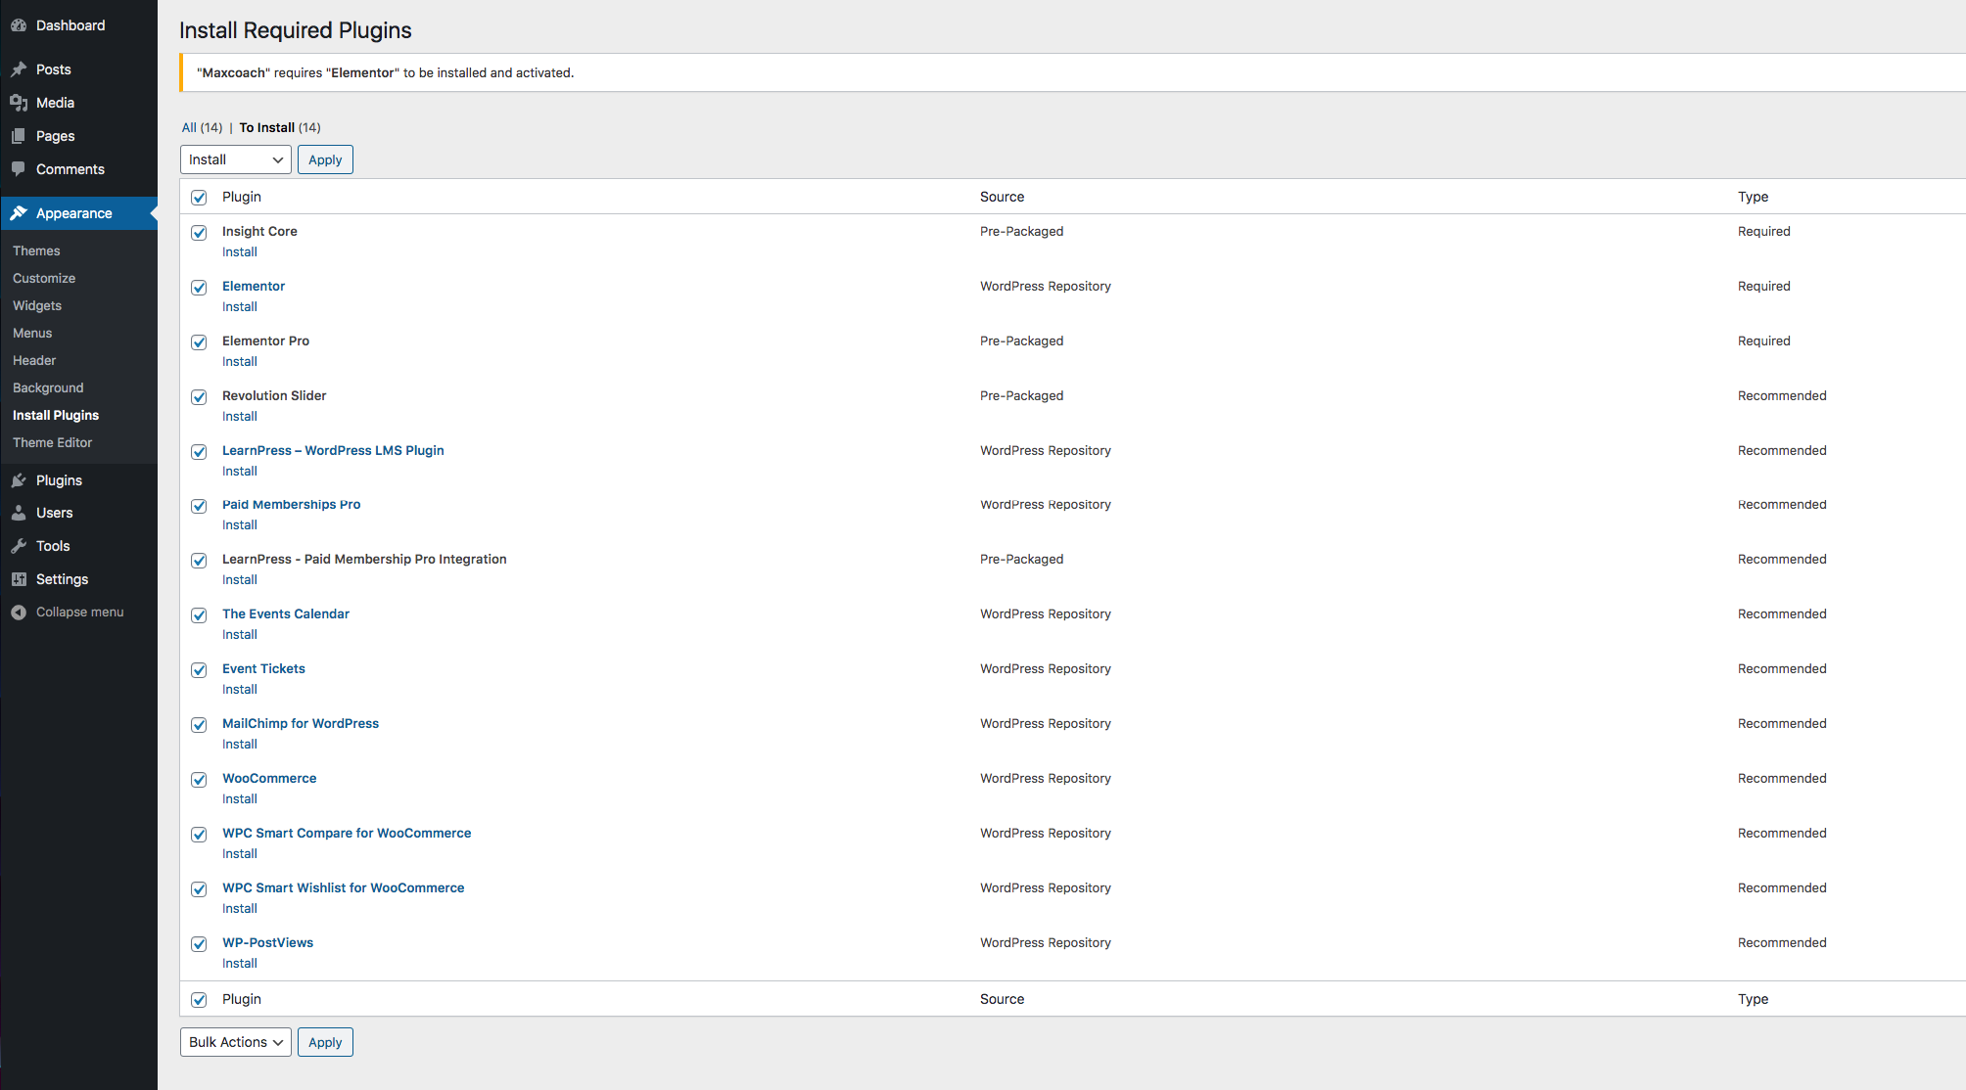Uncheck the Paid Memberships Pro checkbox

[x=199, y=506]
